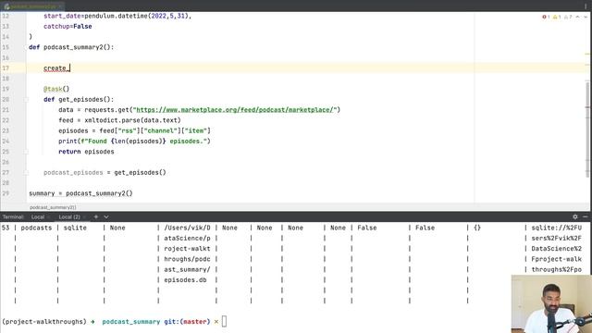Viewport: 592px width, 333px height.
Task: Click line number 20 in gutter
Action: pos(6,100)
